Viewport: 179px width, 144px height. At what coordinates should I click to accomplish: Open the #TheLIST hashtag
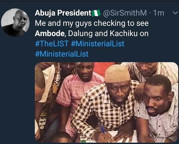[x=52, y=44]
